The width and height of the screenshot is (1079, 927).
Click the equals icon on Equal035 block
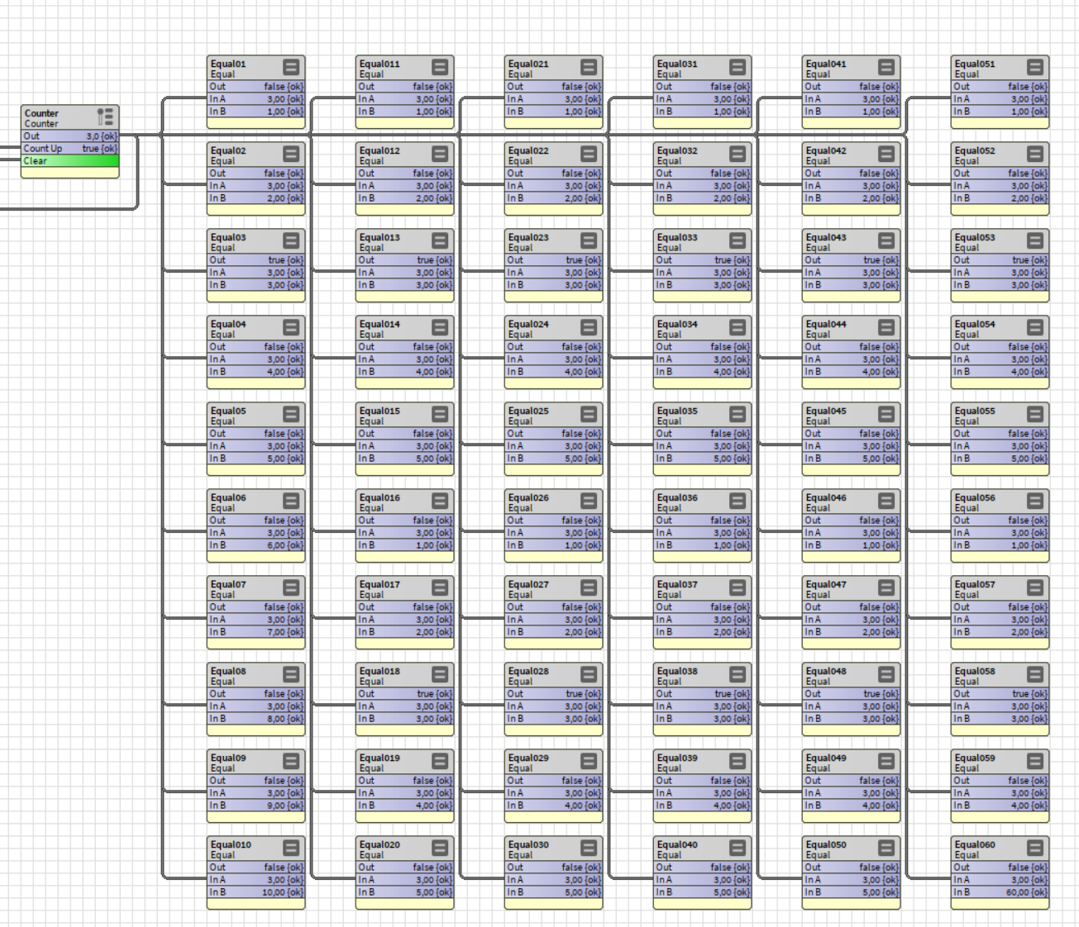[738, 414]
